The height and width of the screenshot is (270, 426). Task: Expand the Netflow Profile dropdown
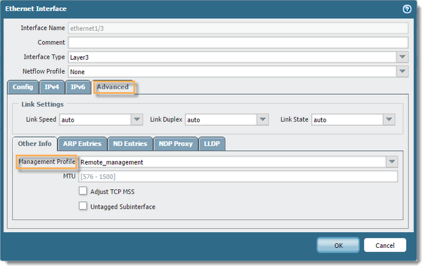coord(402,71)
